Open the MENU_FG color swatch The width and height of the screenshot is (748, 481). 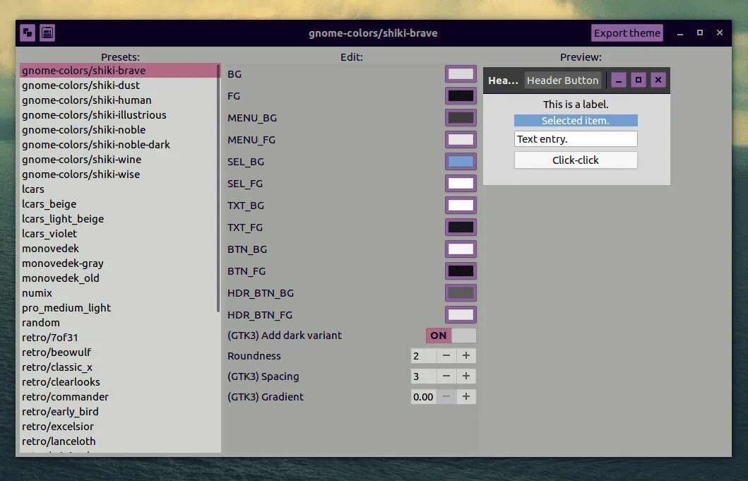(461, 140)
